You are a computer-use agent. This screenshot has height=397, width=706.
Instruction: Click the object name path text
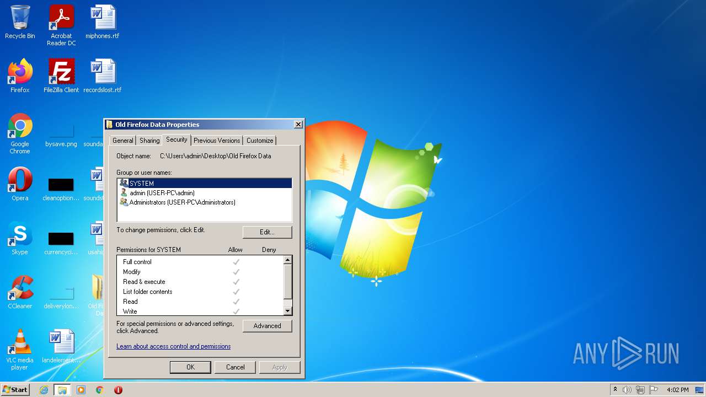215,156
